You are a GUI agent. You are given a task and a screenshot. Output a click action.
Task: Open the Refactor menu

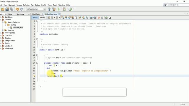pos(26,5)
